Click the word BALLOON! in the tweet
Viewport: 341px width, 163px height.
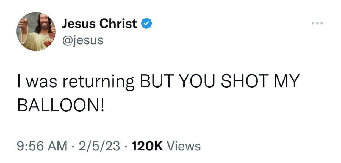[x=61, y=105]
